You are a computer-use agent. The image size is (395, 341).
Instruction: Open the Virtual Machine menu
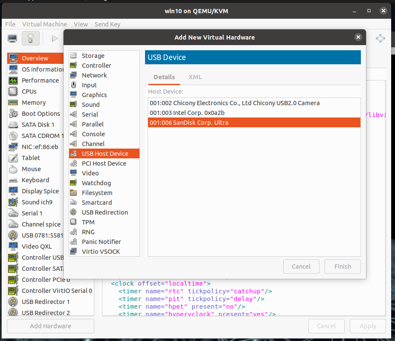coord(44,24)
